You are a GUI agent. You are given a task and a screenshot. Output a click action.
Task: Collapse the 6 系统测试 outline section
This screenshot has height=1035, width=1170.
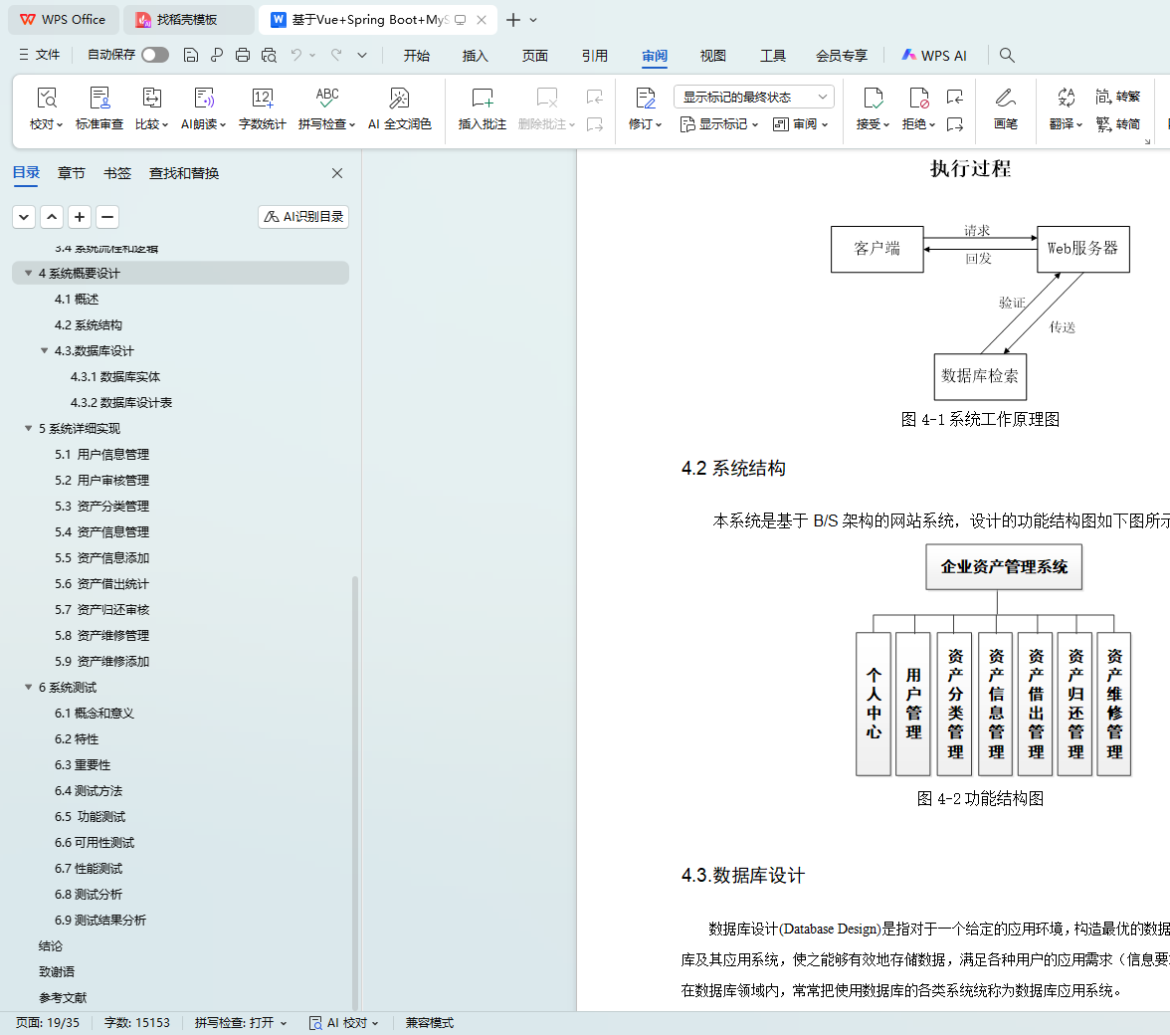29,688
